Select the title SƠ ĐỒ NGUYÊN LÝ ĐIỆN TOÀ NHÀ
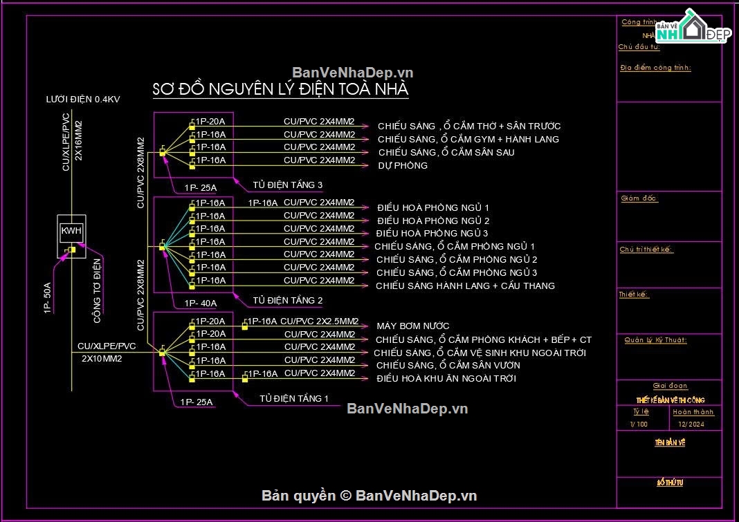This screenshot has width=739, height=522. (x=280, y=89)
